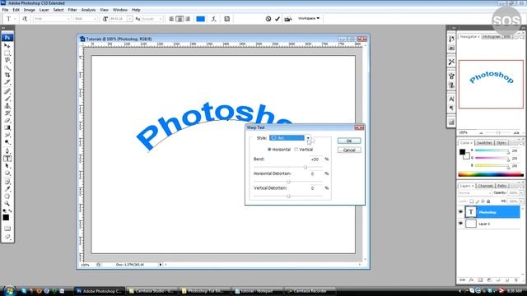
Task: Select the Rectangular Marquee tool
Action: pos(7,53)
